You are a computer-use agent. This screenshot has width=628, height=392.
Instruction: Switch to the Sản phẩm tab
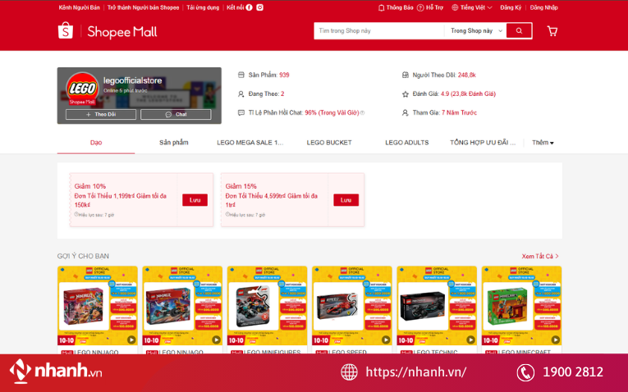[x=174, y=143]
